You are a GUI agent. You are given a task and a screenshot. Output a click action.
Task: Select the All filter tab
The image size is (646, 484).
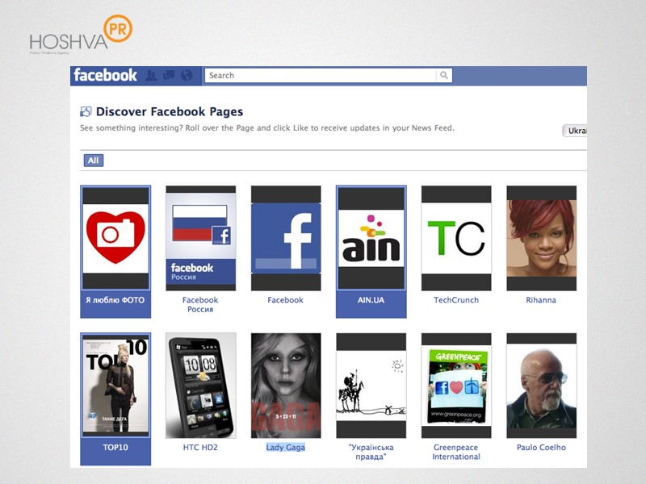(94, 161)
